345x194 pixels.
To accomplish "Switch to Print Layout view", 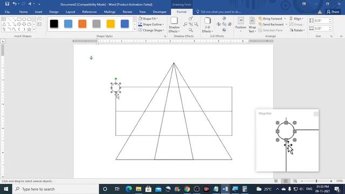I will click(x=285, y=181).
